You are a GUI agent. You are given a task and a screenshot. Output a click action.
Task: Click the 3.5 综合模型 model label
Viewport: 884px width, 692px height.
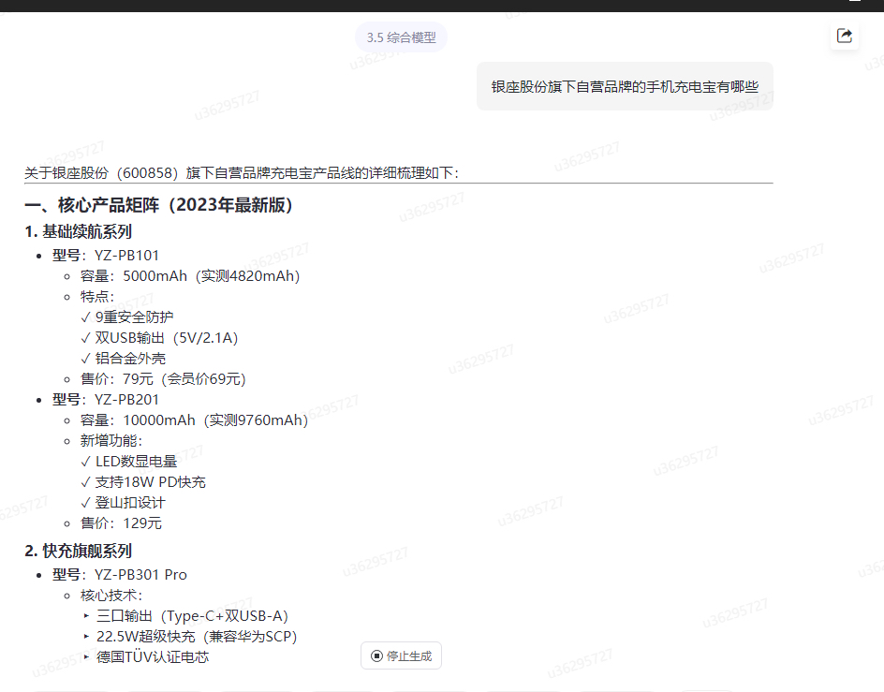click(401, 37)
